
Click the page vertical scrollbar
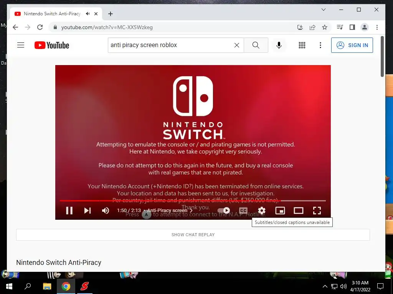click(x=382, y=57)
